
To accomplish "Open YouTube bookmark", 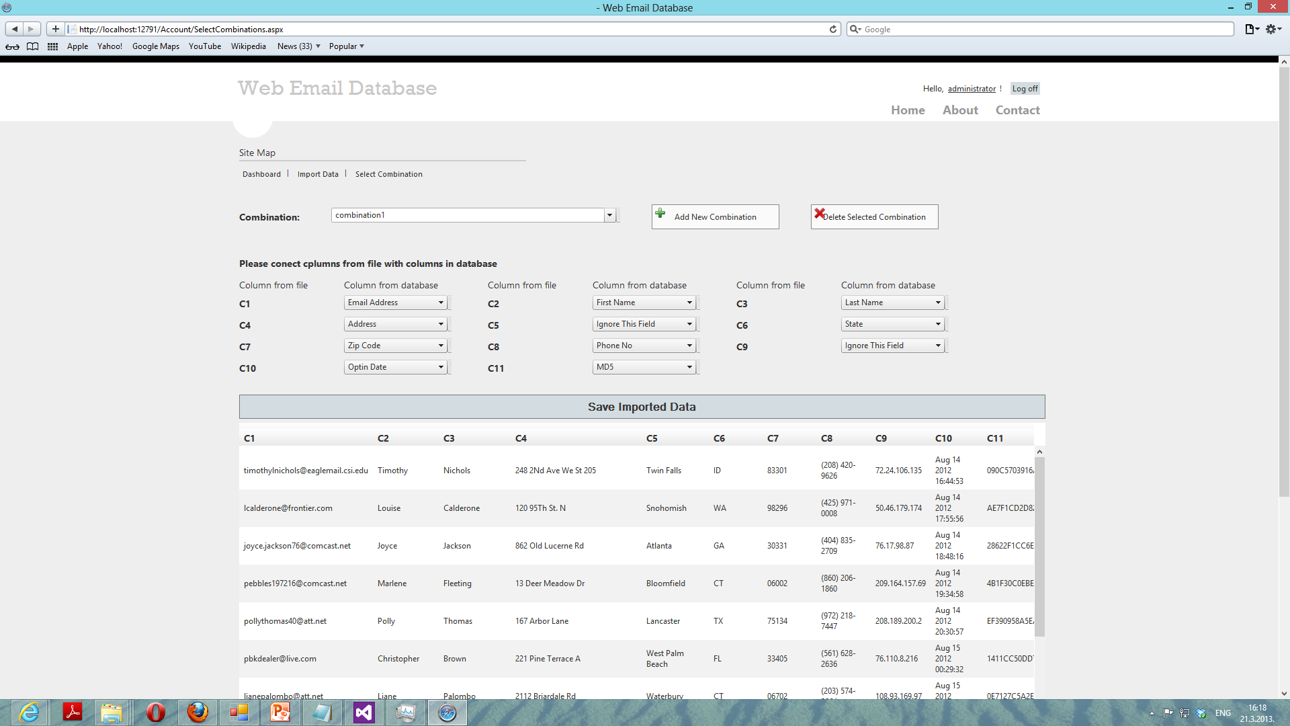I will click(205, 46).
